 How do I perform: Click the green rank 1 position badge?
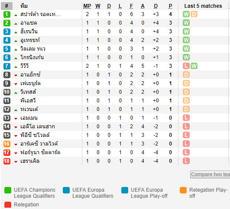point(7,14)
